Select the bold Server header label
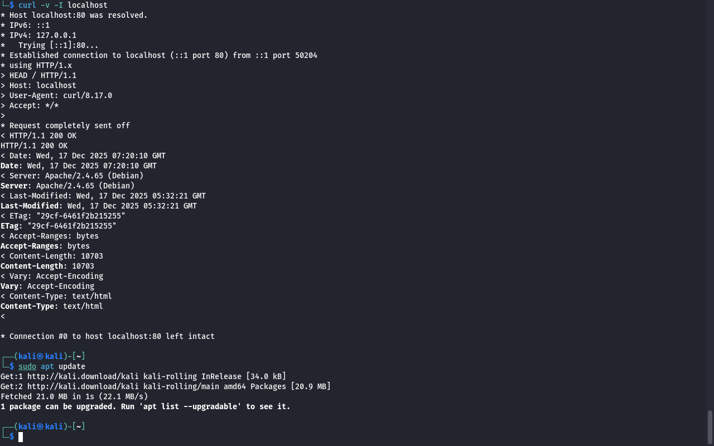714x446 pixels. [x=15, y=186]
